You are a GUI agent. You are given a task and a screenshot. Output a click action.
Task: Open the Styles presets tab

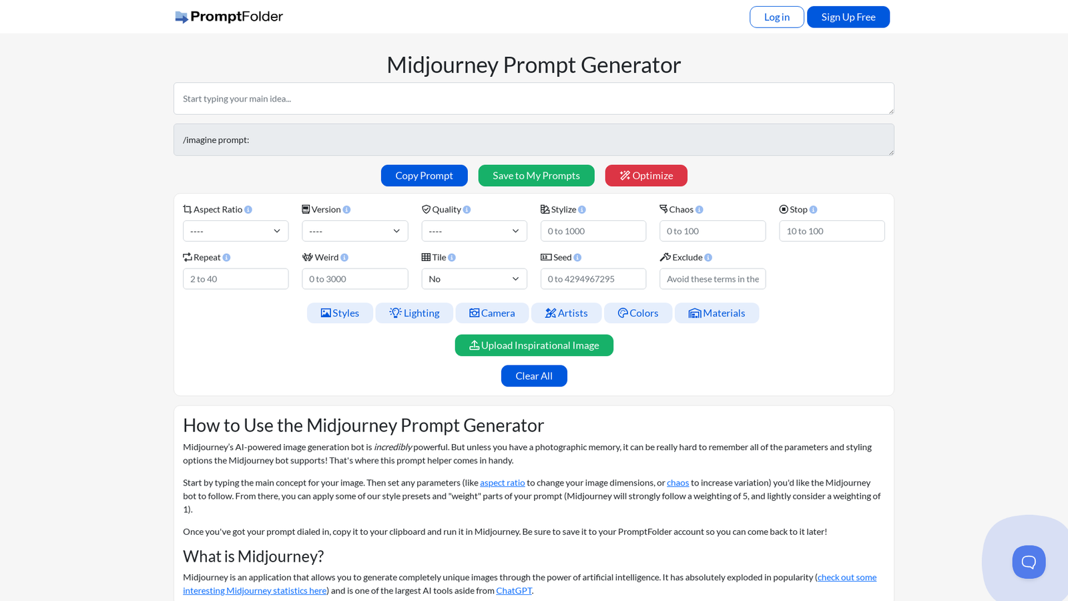[x=340, y=313]
